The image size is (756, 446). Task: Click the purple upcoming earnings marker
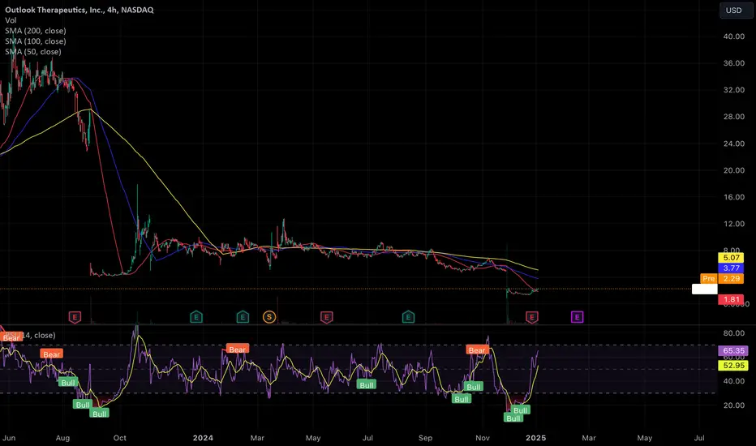577,317
